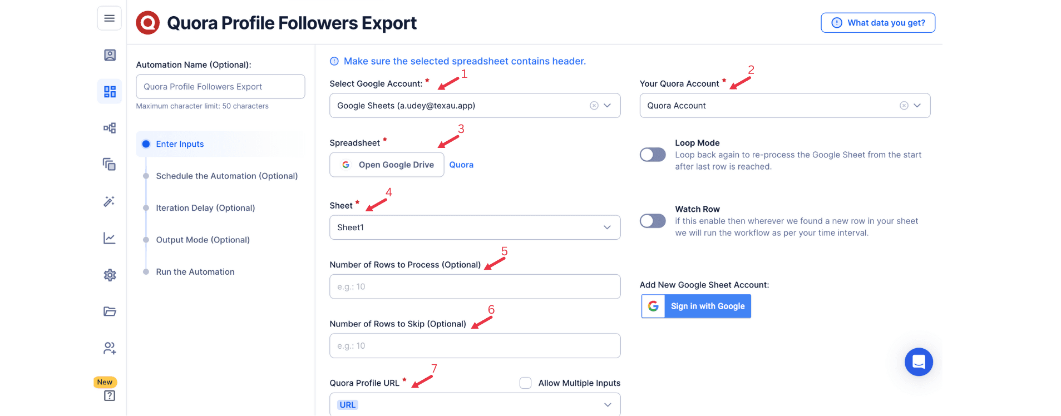Click the magic wand sidebar icon

coord(110,201)
